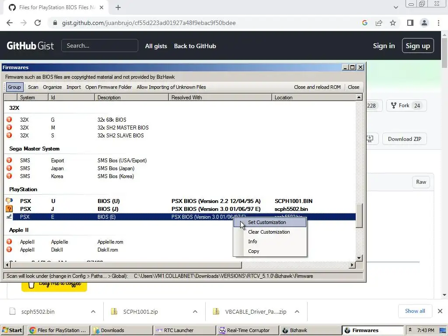The image size is (448, 336).
Task: Open Firmware Folder from the toolbar
Action: [108, 87]
